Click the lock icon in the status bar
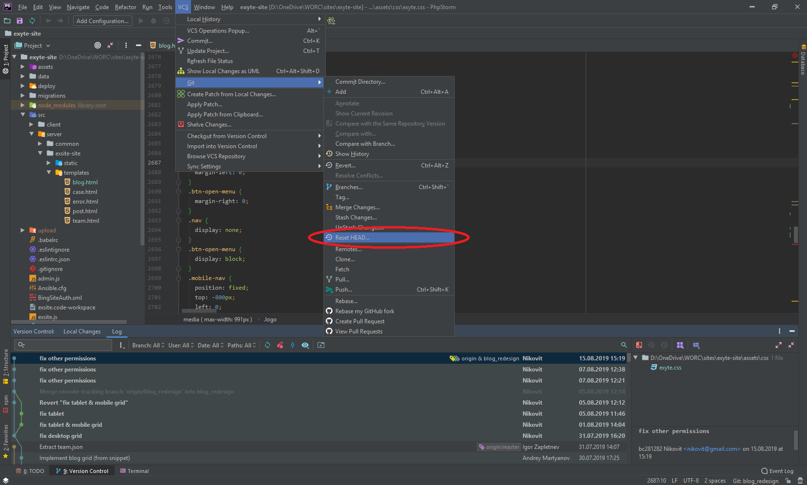Viewport: 807px width, 485px height. click(x=788, y=481)
